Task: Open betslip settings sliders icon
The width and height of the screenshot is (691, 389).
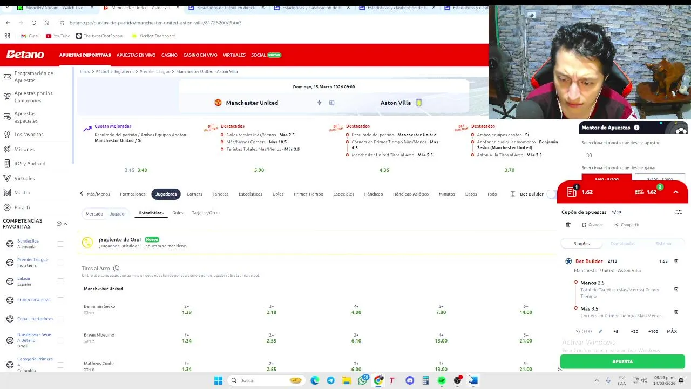Action: pos(679,212)
